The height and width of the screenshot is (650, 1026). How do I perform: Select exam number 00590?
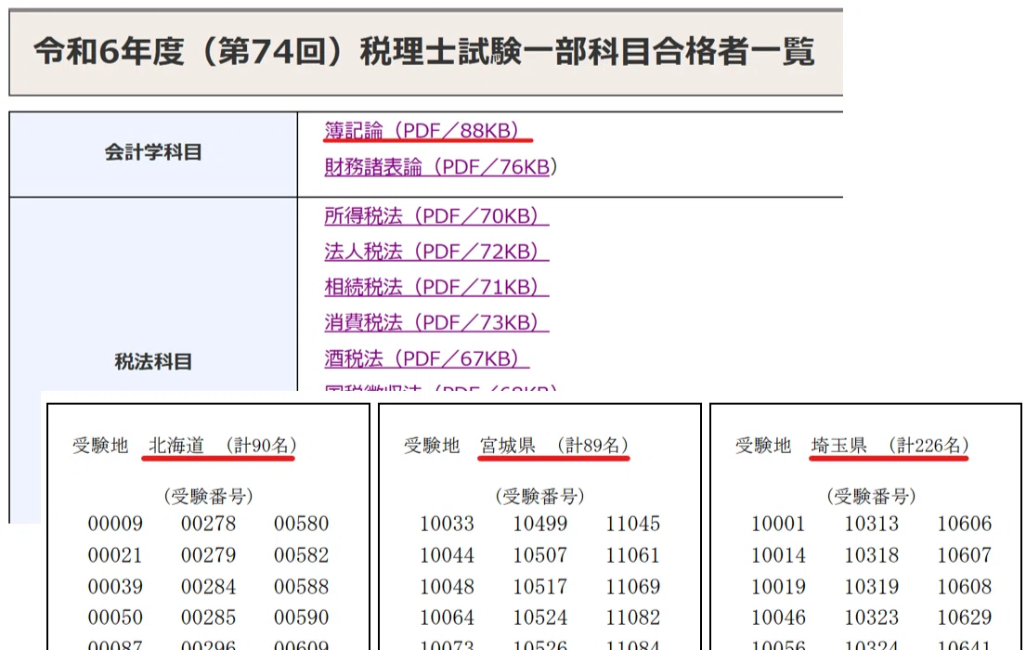tap(301, 617)
